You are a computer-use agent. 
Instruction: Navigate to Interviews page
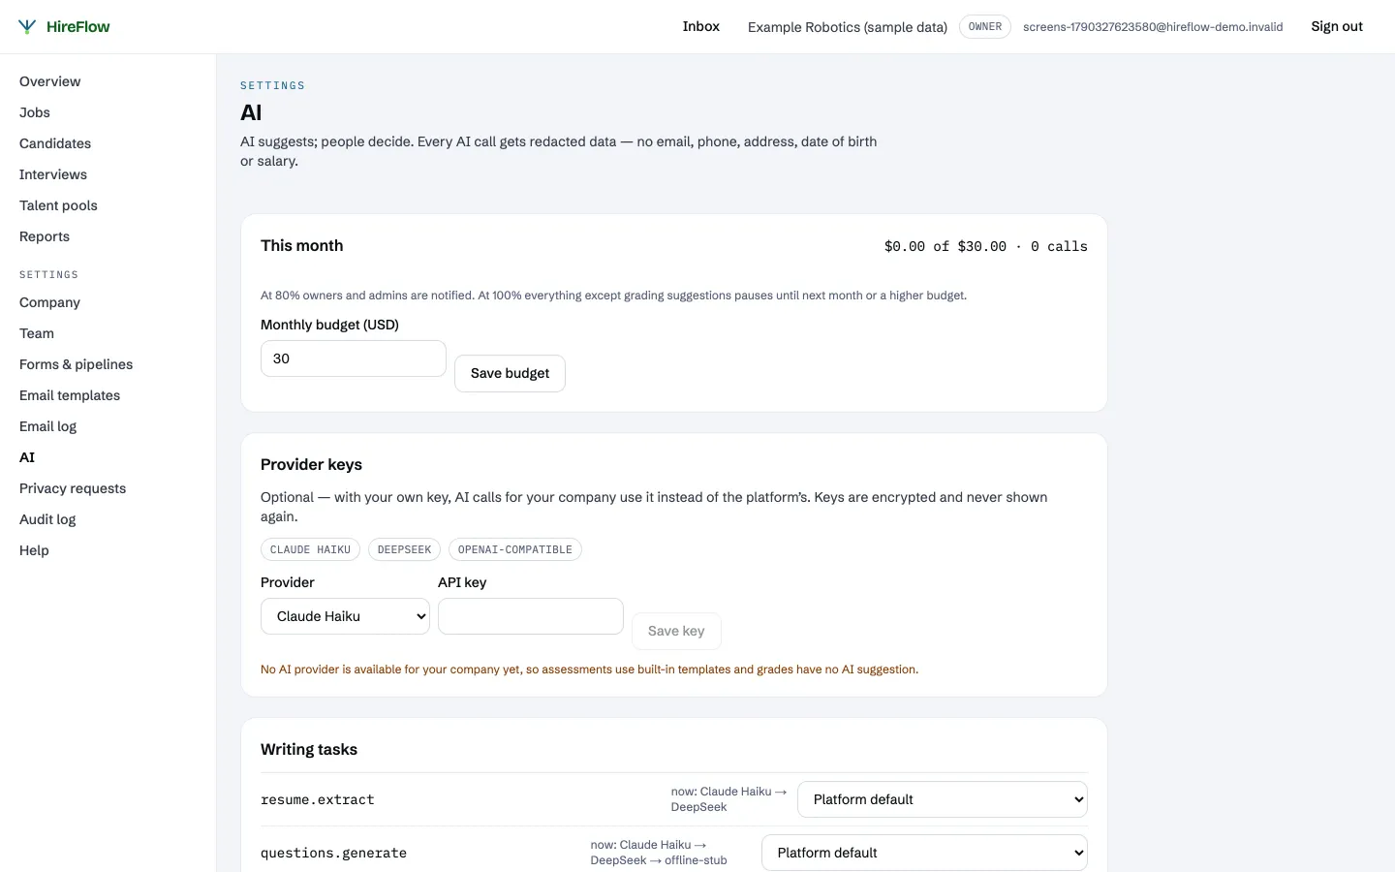click(53, 174)
